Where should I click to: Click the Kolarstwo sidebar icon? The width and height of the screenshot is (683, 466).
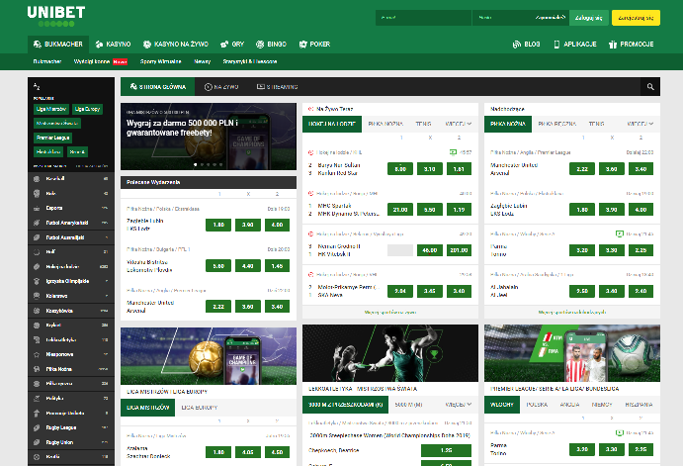37,296
